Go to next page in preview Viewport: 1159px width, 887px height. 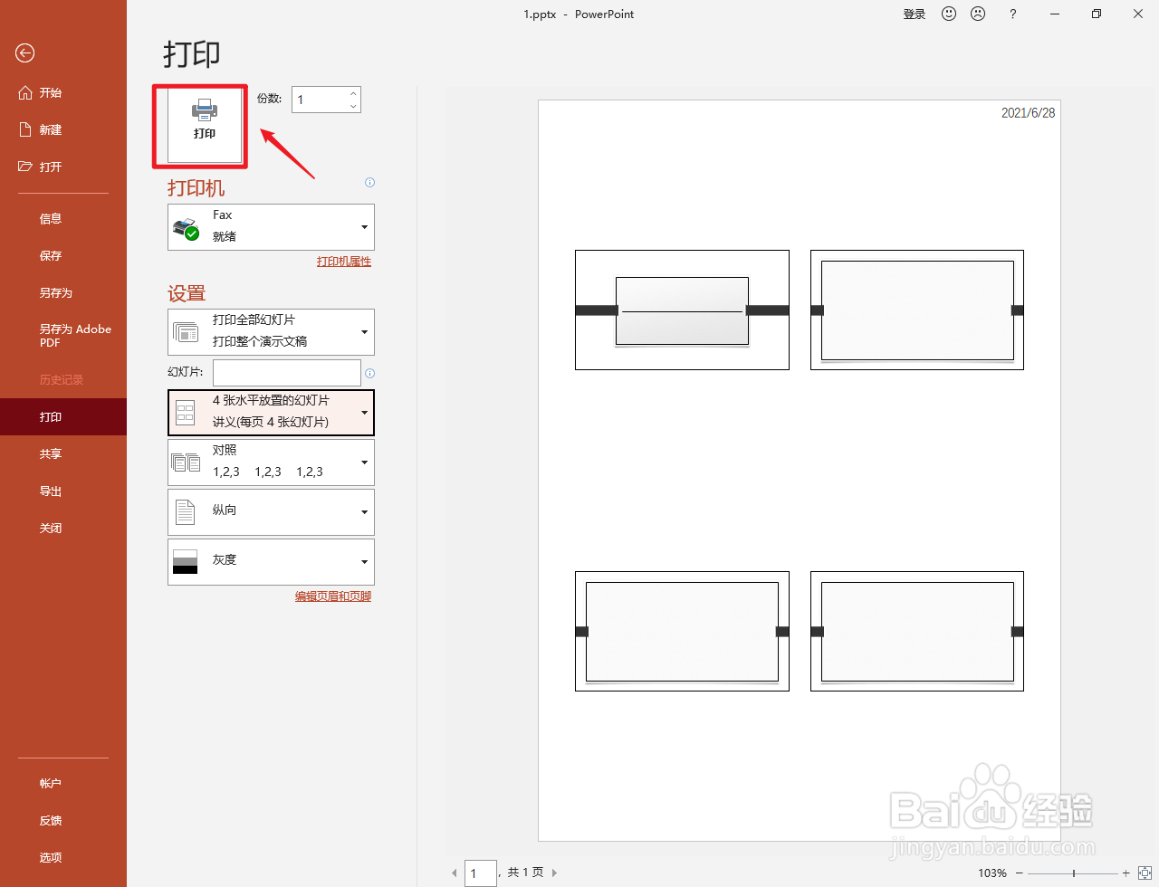pos(554,873)
